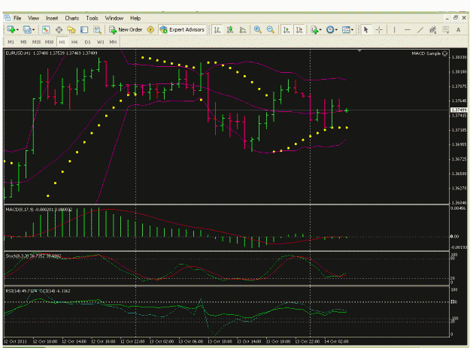The height and width of the screenshot is (348, 470).
Task: Switch to bar chart type
Action: 217,29
